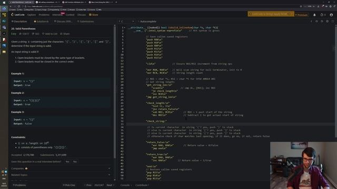Open the Problems list at bottom left

[x=19, y=185]
